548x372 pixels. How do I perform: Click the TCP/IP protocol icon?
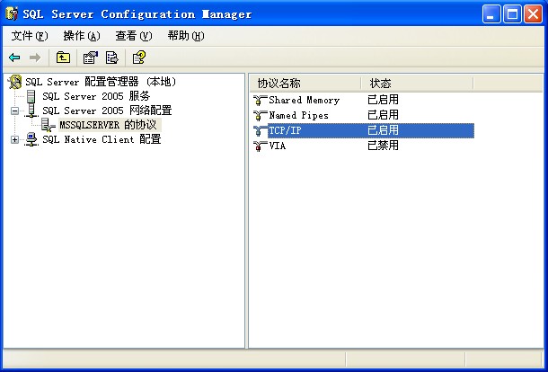click(260, 130)
